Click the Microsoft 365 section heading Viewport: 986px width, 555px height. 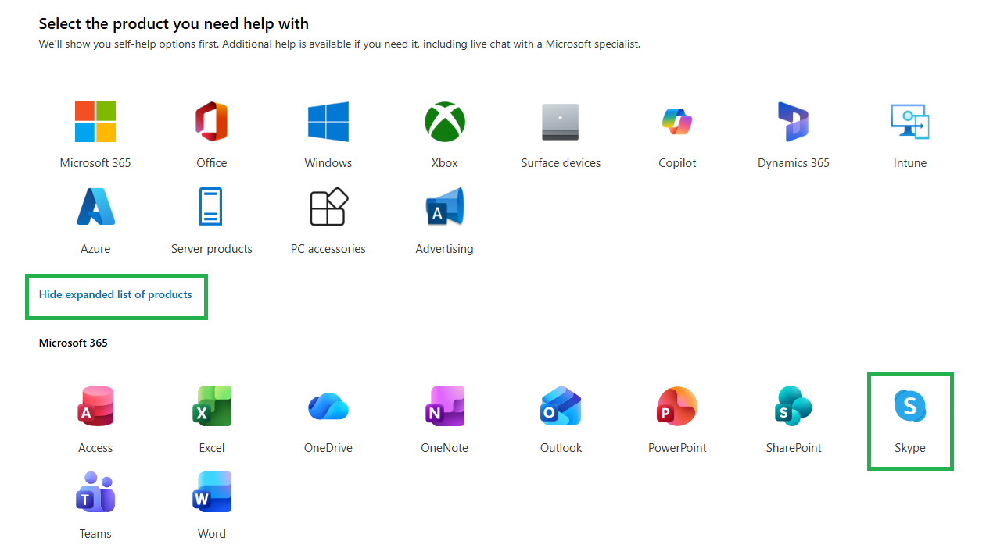pyautogui.click(x=74, y=343)
